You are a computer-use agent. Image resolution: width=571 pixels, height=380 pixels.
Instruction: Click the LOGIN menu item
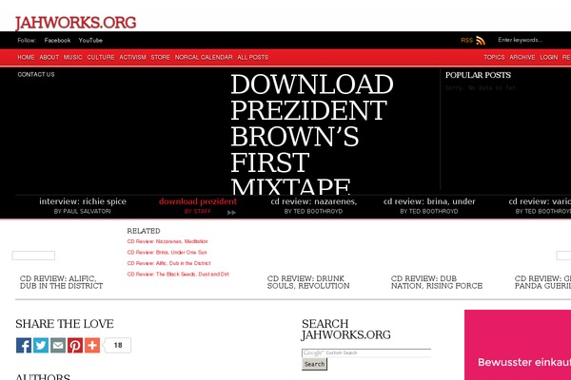[549, 57]
